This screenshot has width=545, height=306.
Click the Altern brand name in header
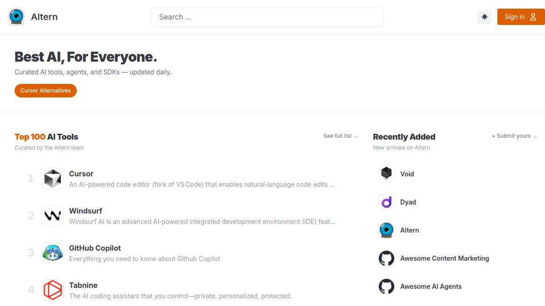(45, 17)
